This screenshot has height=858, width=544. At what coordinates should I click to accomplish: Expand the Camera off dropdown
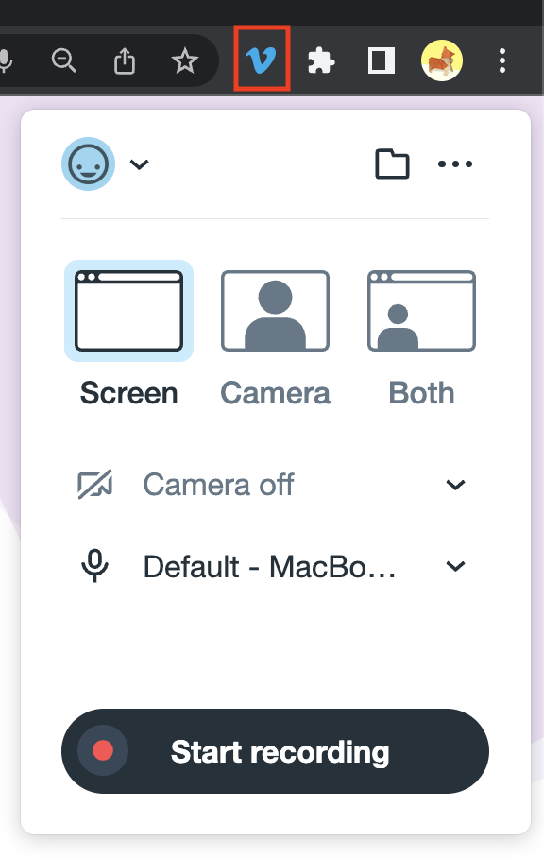coord(275,485)
